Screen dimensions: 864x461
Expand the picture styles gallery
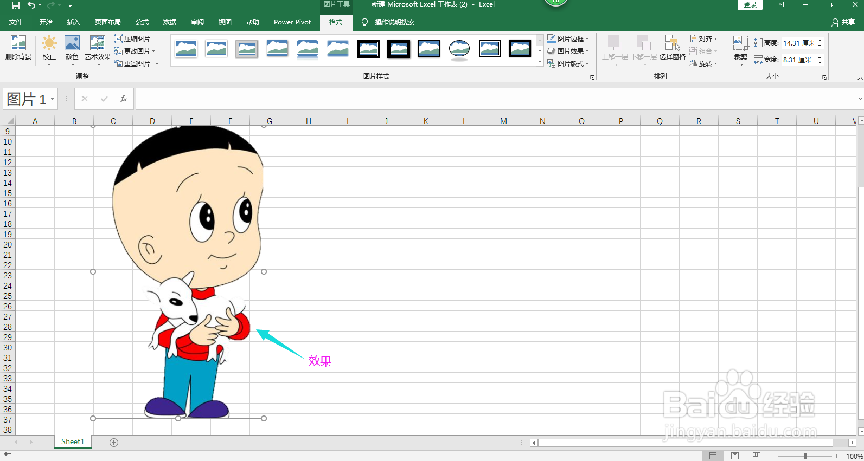[x=540, y=62]
